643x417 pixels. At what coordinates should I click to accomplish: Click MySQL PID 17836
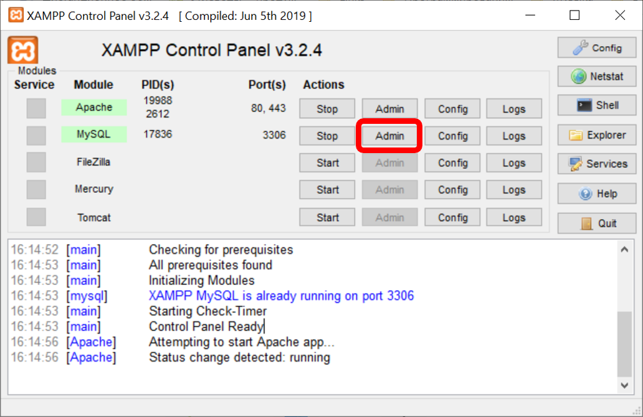pos(158,134)
